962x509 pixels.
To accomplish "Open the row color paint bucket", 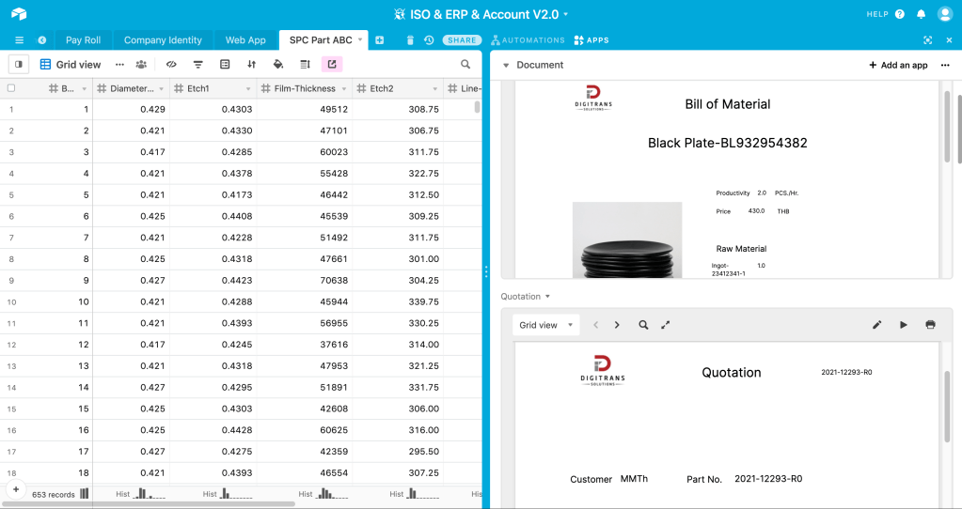I will (x=277, y=65).
